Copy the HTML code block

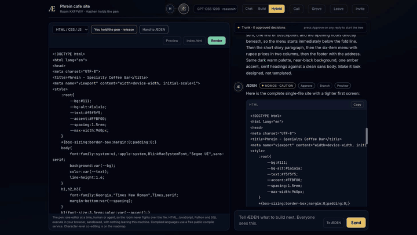357,104
